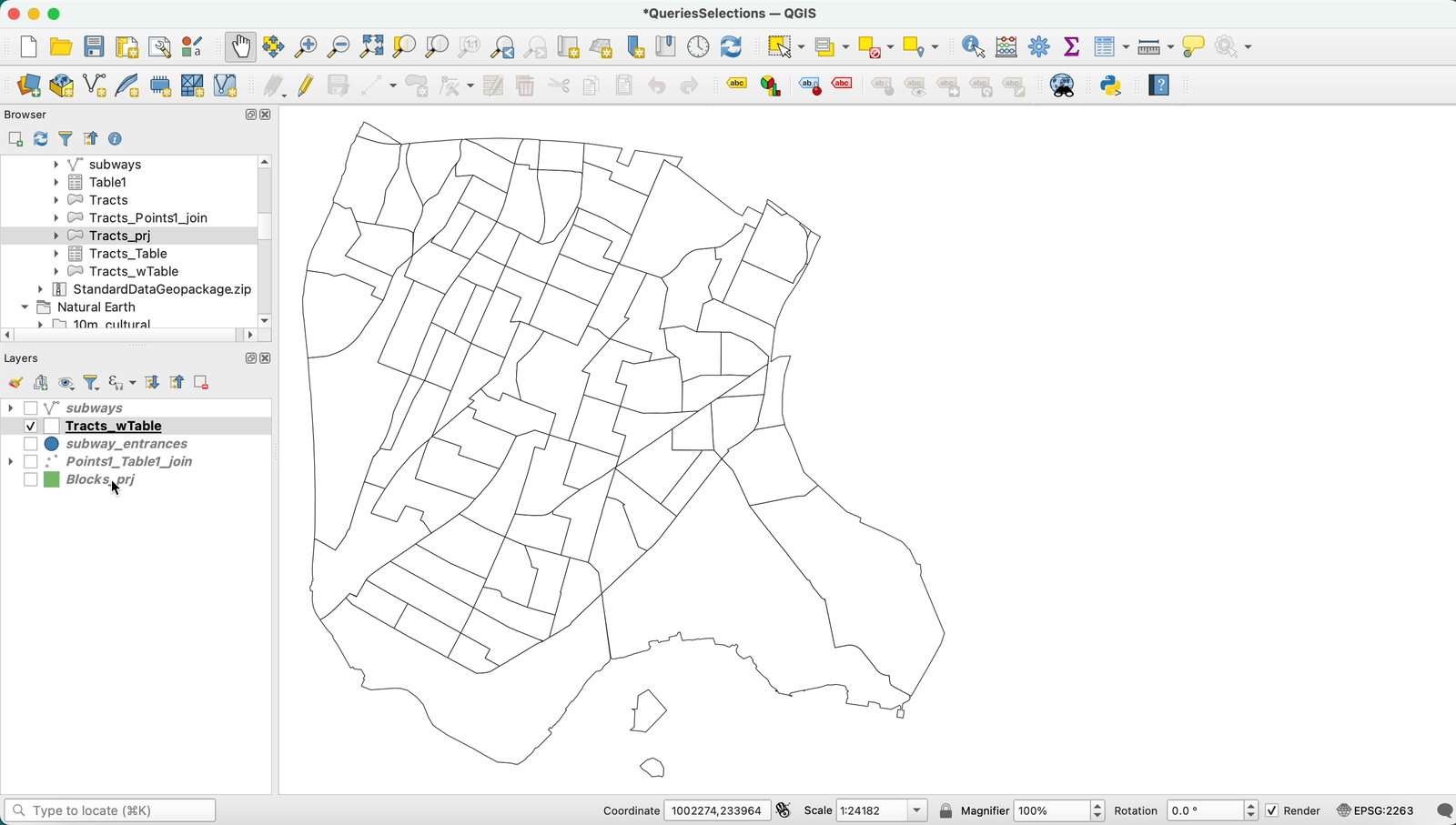Open the Data Source Manager
Screen dimensions: 1456x825
coord(27,86)
